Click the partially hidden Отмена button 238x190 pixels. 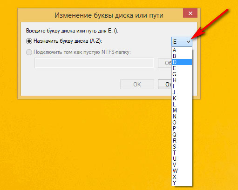coord(165,85)
